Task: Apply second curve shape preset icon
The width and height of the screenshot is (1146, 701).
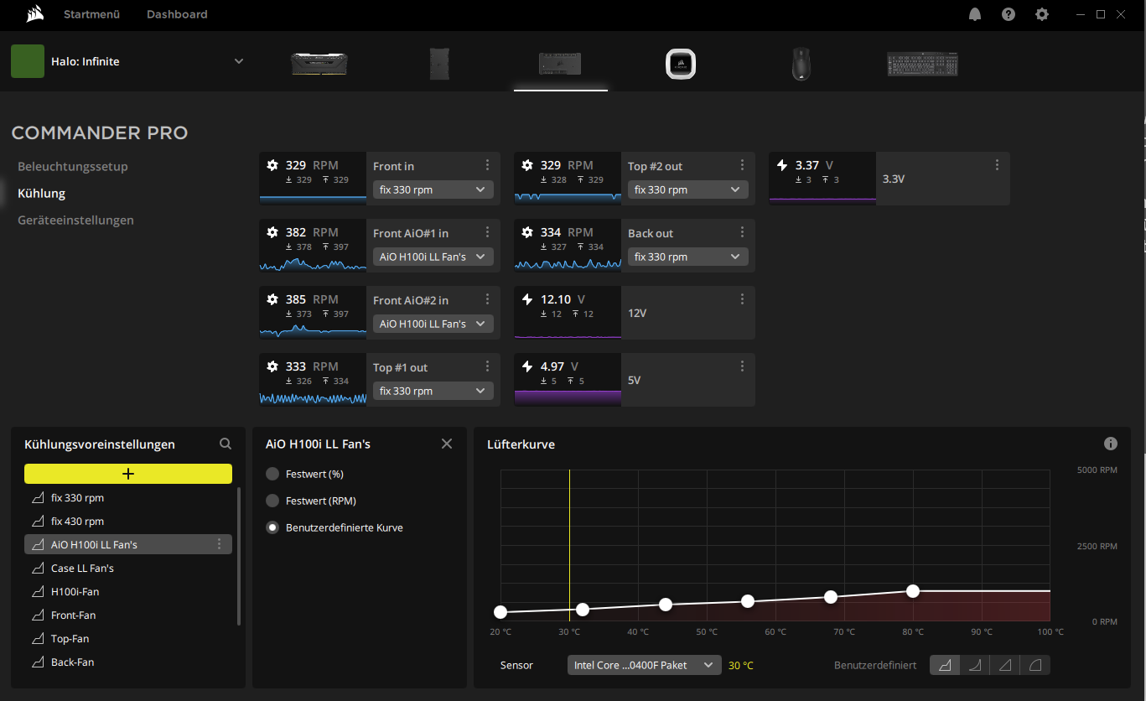Action: pyautogui.click(x=975, y=665)
